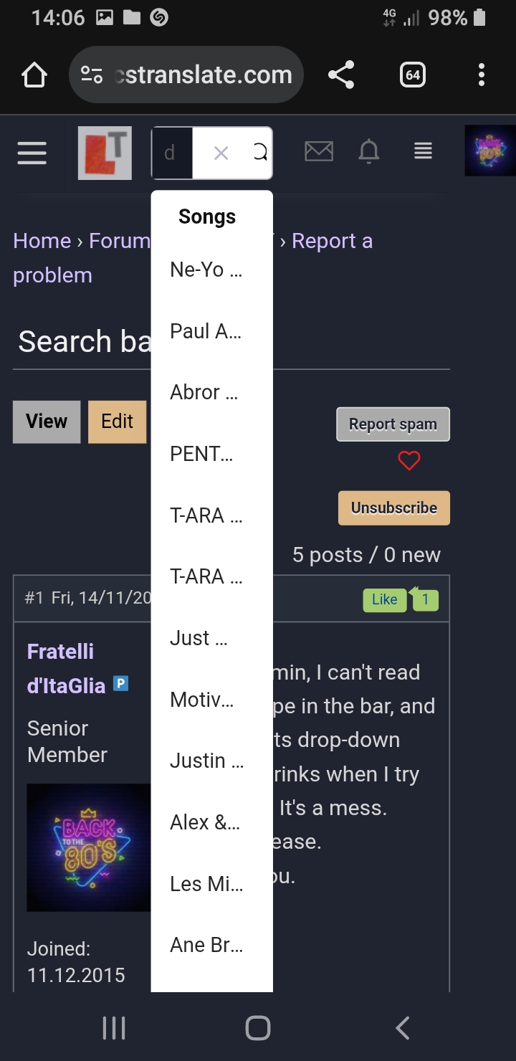
Task: Switch to the Edit tab
Action: [118, 422]
